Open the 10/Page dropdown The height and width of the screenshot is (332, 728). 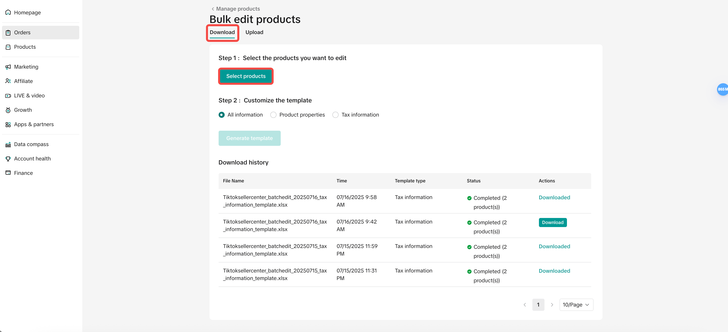576,305
